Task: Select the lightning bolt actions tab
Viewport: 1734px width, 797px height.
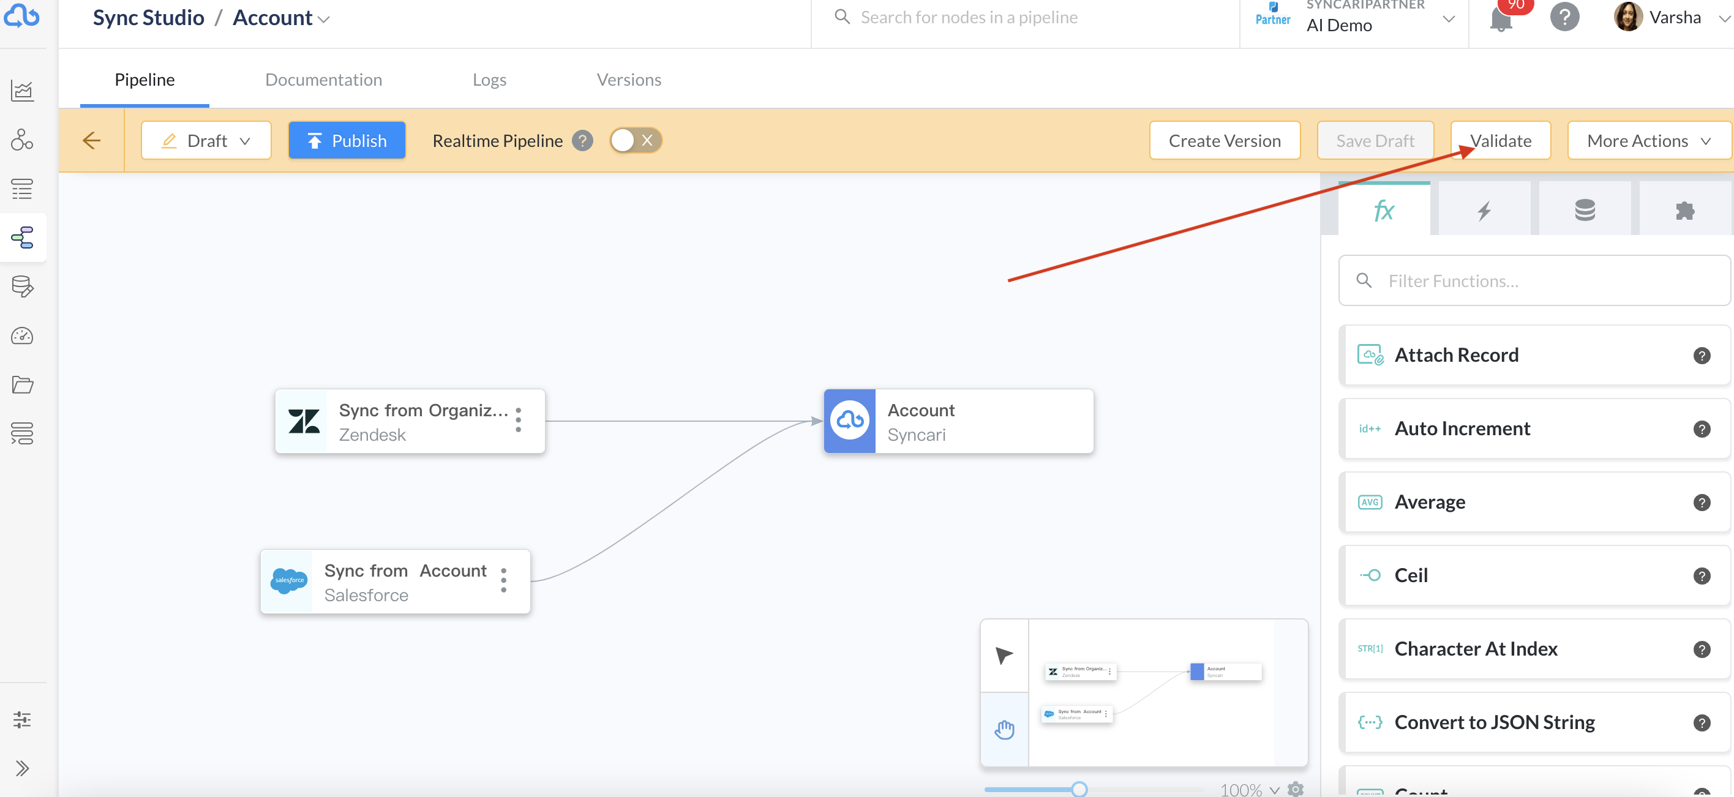Action: coord(1484,209)
